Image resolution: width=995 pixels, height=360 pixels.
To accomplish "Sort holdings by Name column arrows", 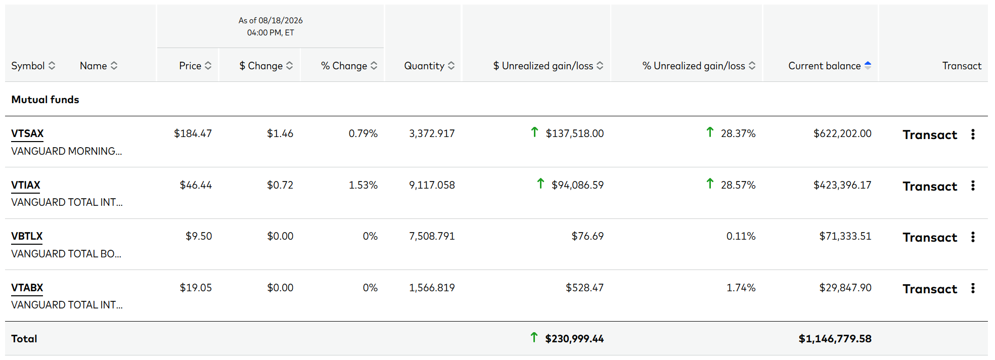I will pyautogui.click(x=114, y=66).
